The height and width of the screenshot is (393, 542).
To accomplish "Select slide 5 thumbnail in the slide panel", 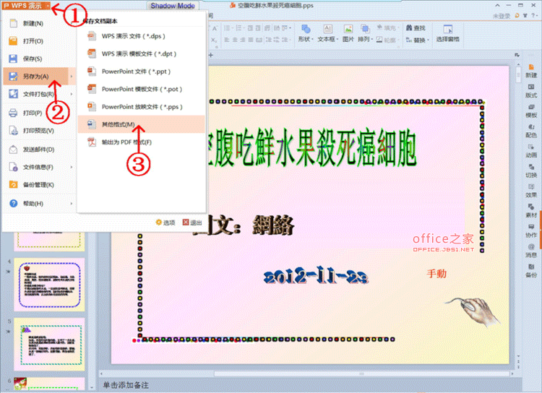I will [x=49, y=345].
